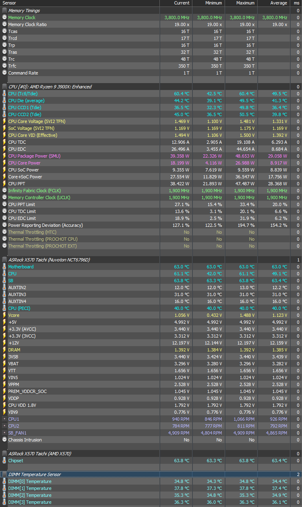
Task: Click the Average column header
Action: 273,3
